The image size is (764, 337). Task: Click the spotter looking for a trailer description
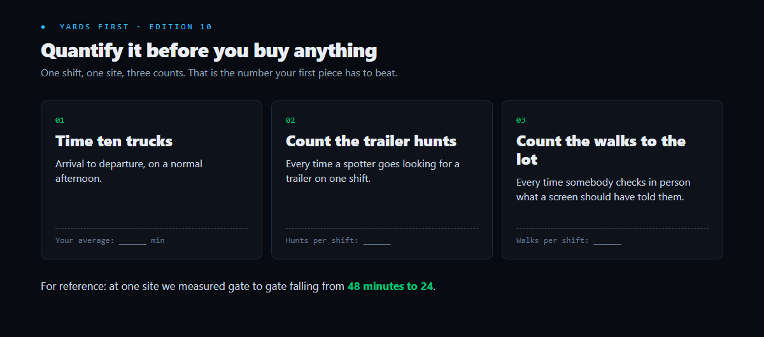coord(372,171)
